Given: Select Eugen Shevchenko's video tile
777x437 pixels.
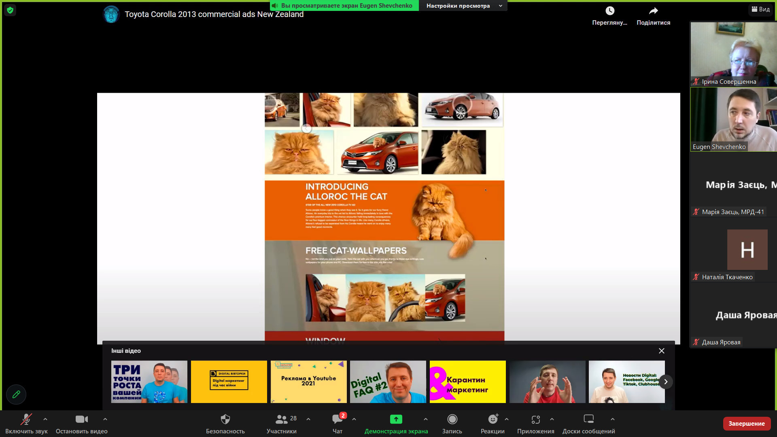Looking at the screenshot, I should 733,119.
